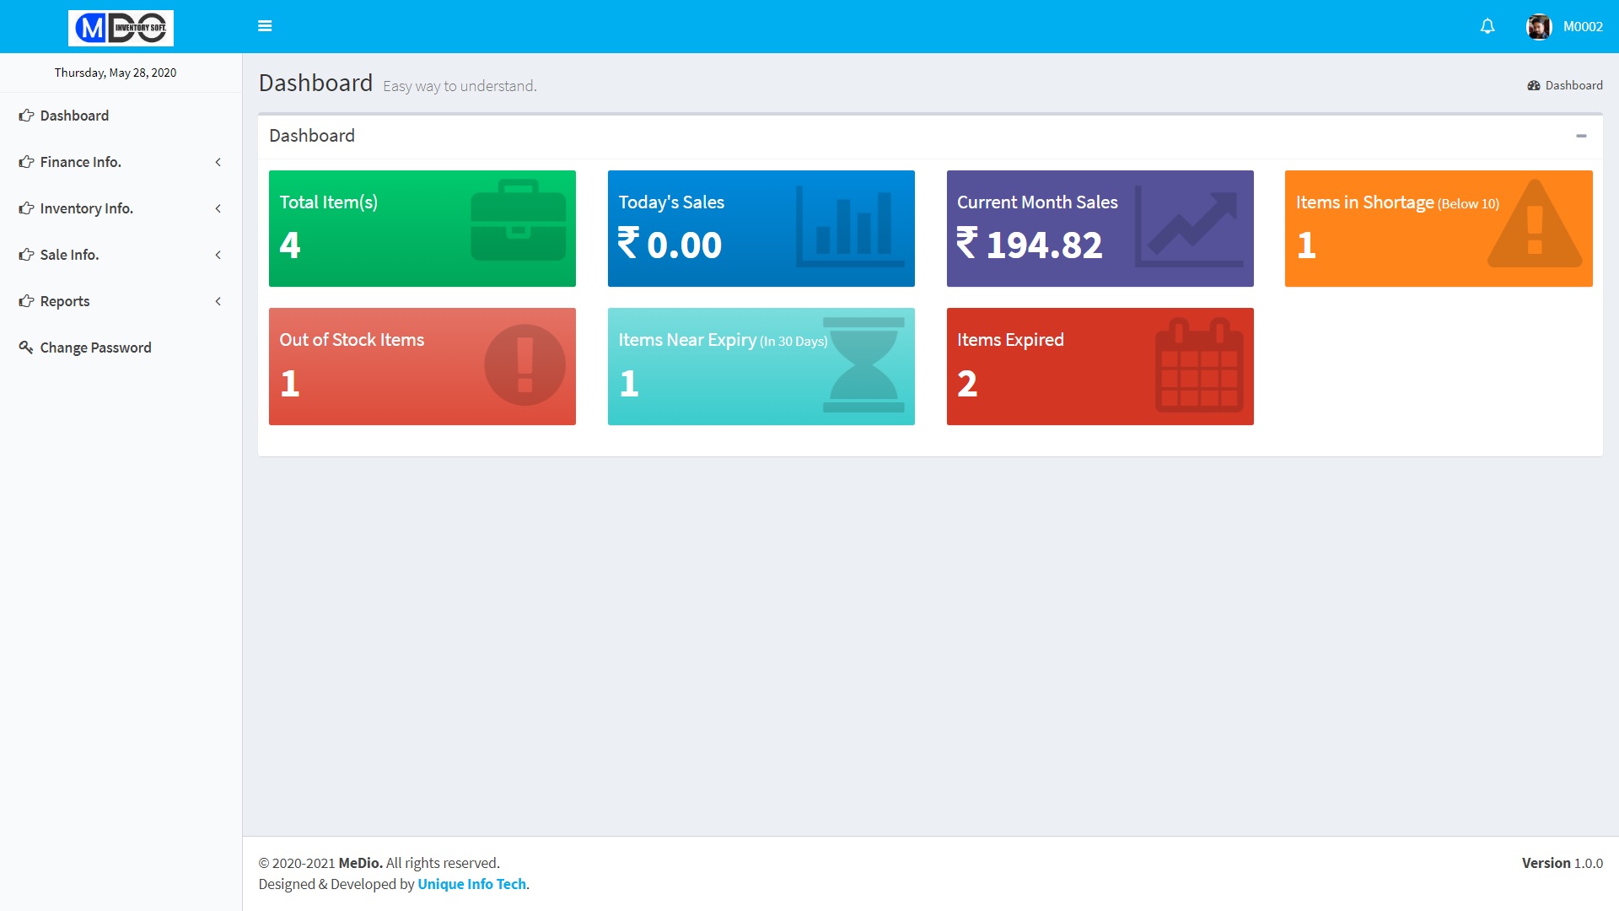1619x911 pixels.
Task: Open the Reports sidebar menu
Action: (x=64, y=301)
